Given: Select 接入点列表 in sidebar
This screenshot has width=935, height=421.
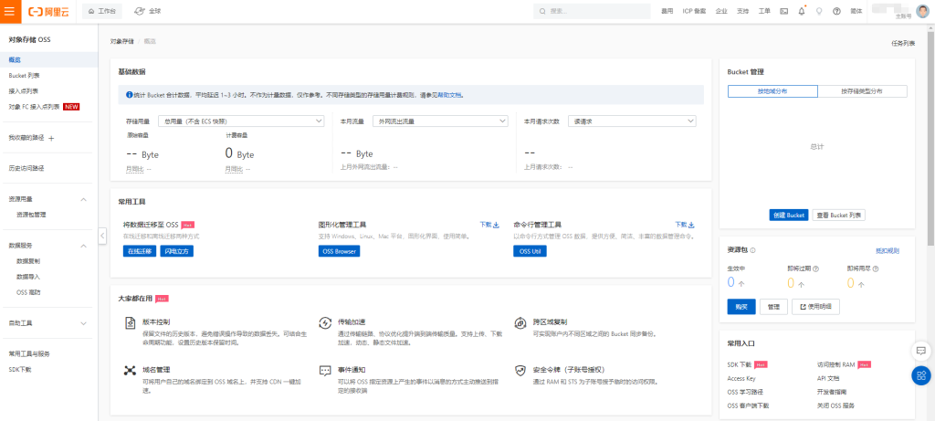Looking at the screenshot, I should click(24, 91).
